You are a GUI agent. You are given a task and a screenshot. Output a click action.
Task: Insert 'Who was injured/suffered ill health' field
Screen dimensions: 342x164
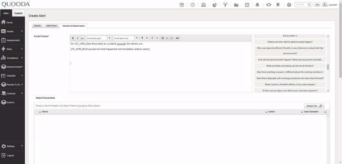pyautogui.click(x=290, y=51)
